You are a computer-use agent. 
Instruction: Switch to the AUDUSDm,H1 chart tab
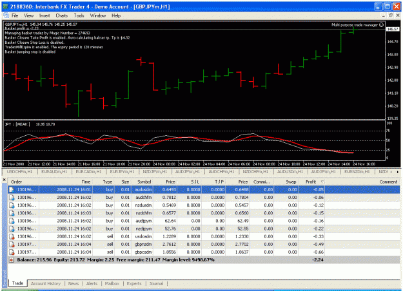pyautogui.click(x=290, y=172)
